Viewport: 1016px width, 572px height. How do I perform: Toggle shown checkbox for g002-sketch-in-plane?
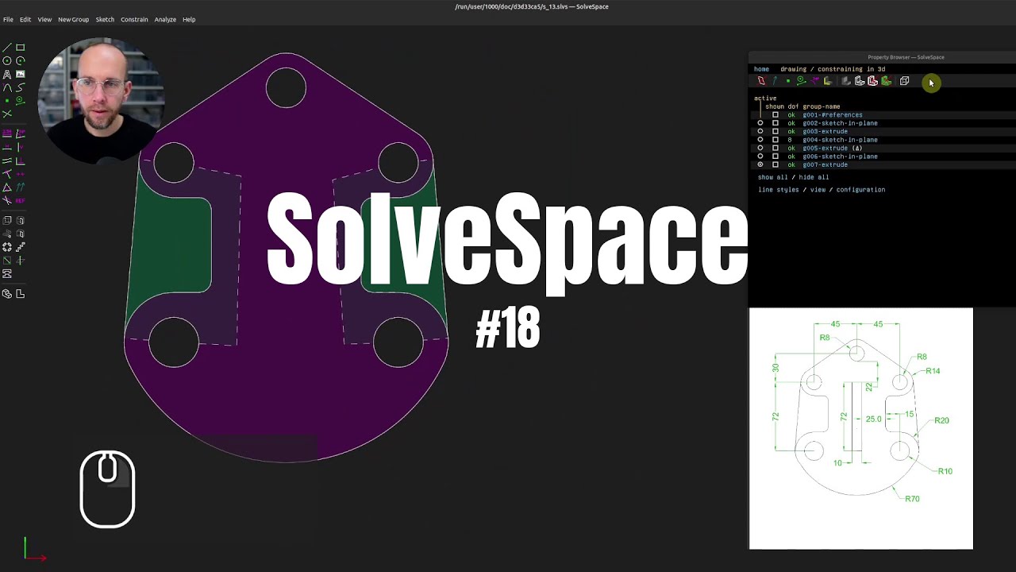click(775, 123)
